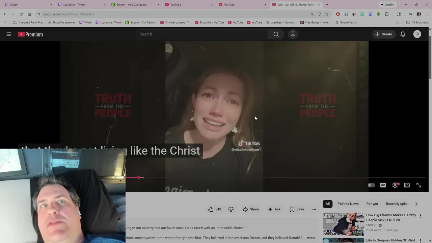Viewport: 432px width, 243px height.
Task: Open the megaphone extension icon
Action: [x=354, y=14]
